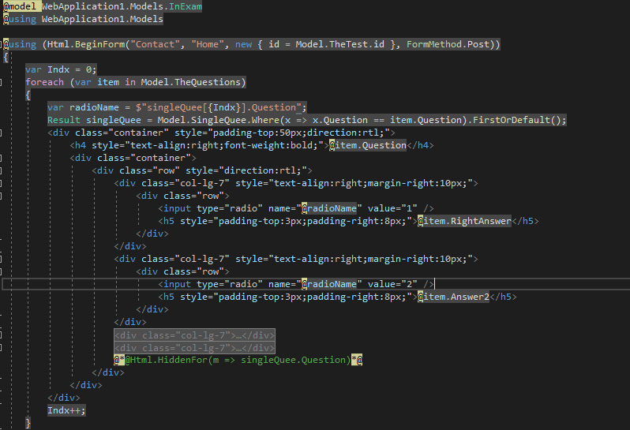630x430 pixels.
Task: Click the closing </h4> tag
Action: pos(420,145)
